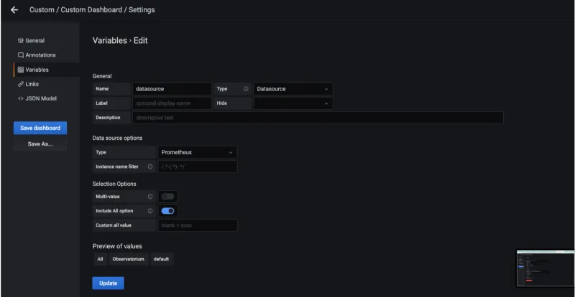This screenshot has height=297, width=575.
Task: Click info icon next to Include All option
Action: coord(150,211)
